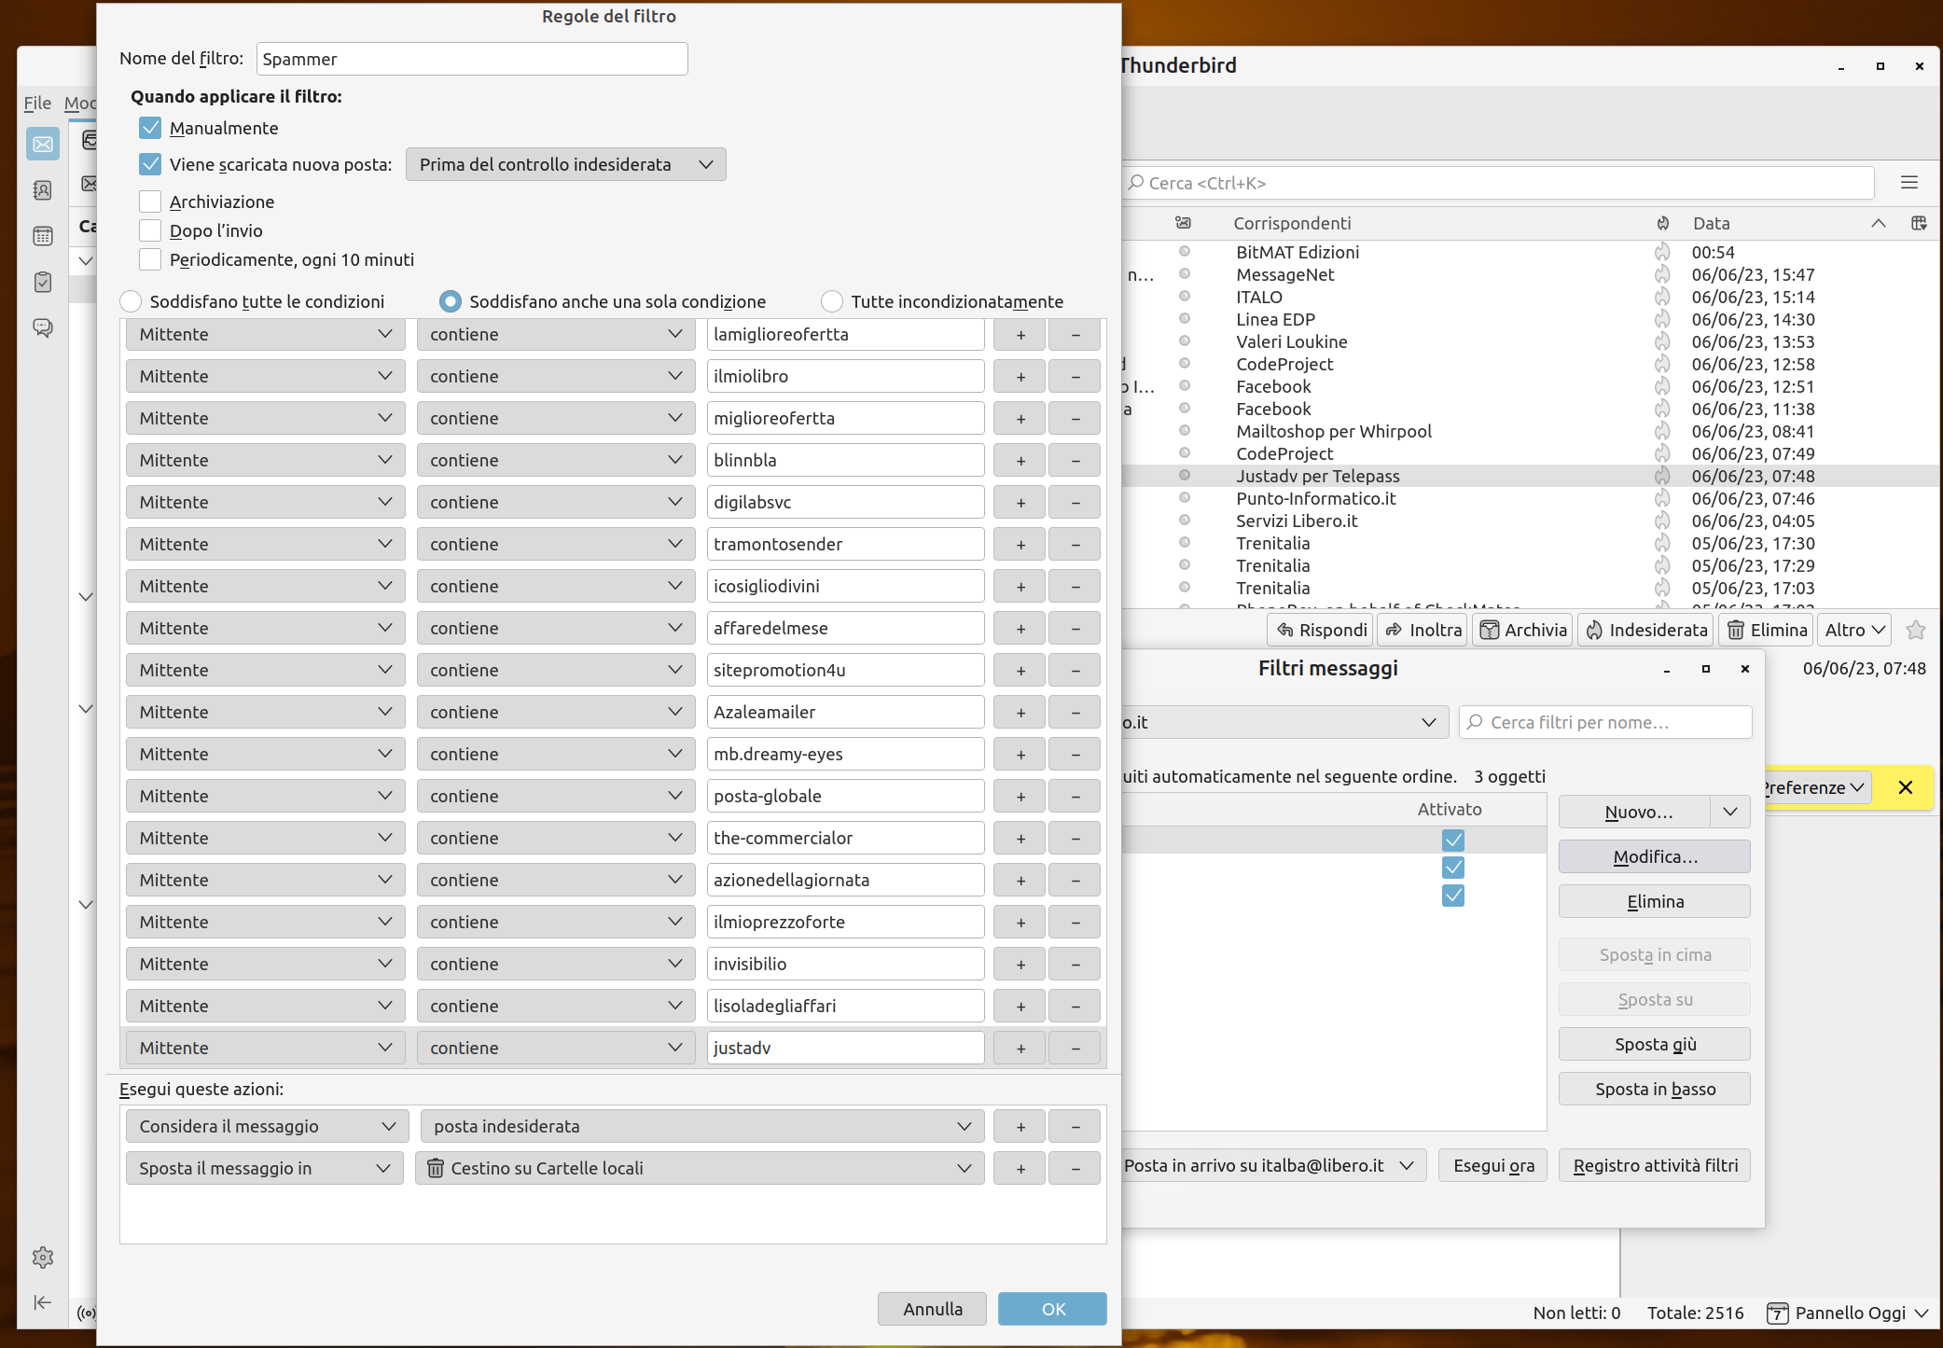
Task: Sort by junk status column icon
Action: [1662, 223]
